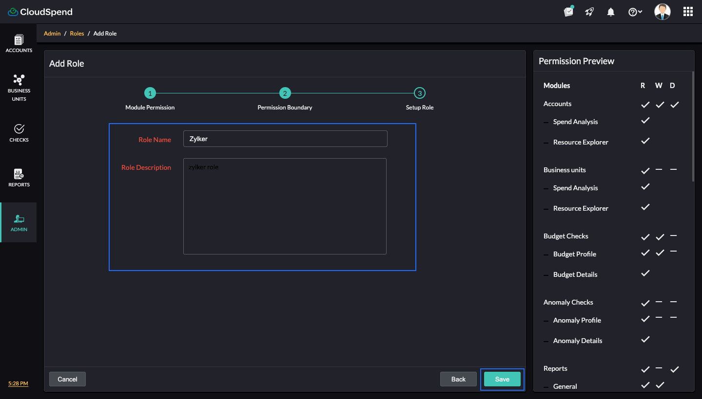Open the Reports module
Viewport: 702px width, 399px height.
click(x=19, y=177)
